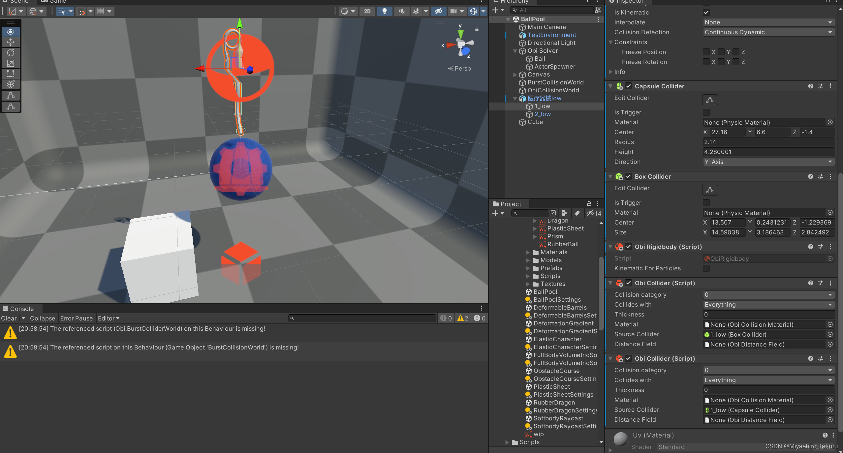The image size is (843, 453).
Task: Toggle scene lighting lightbulb icon
Action: pyautogui.click(x=384, y=11)
